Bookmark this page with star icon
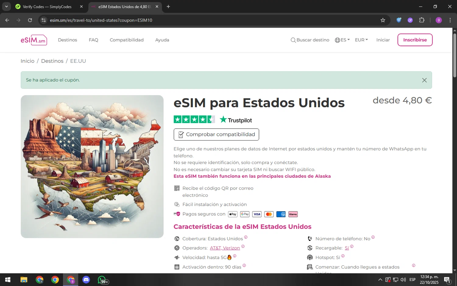The width and height of the screenshot is (457, 286). 383,20
